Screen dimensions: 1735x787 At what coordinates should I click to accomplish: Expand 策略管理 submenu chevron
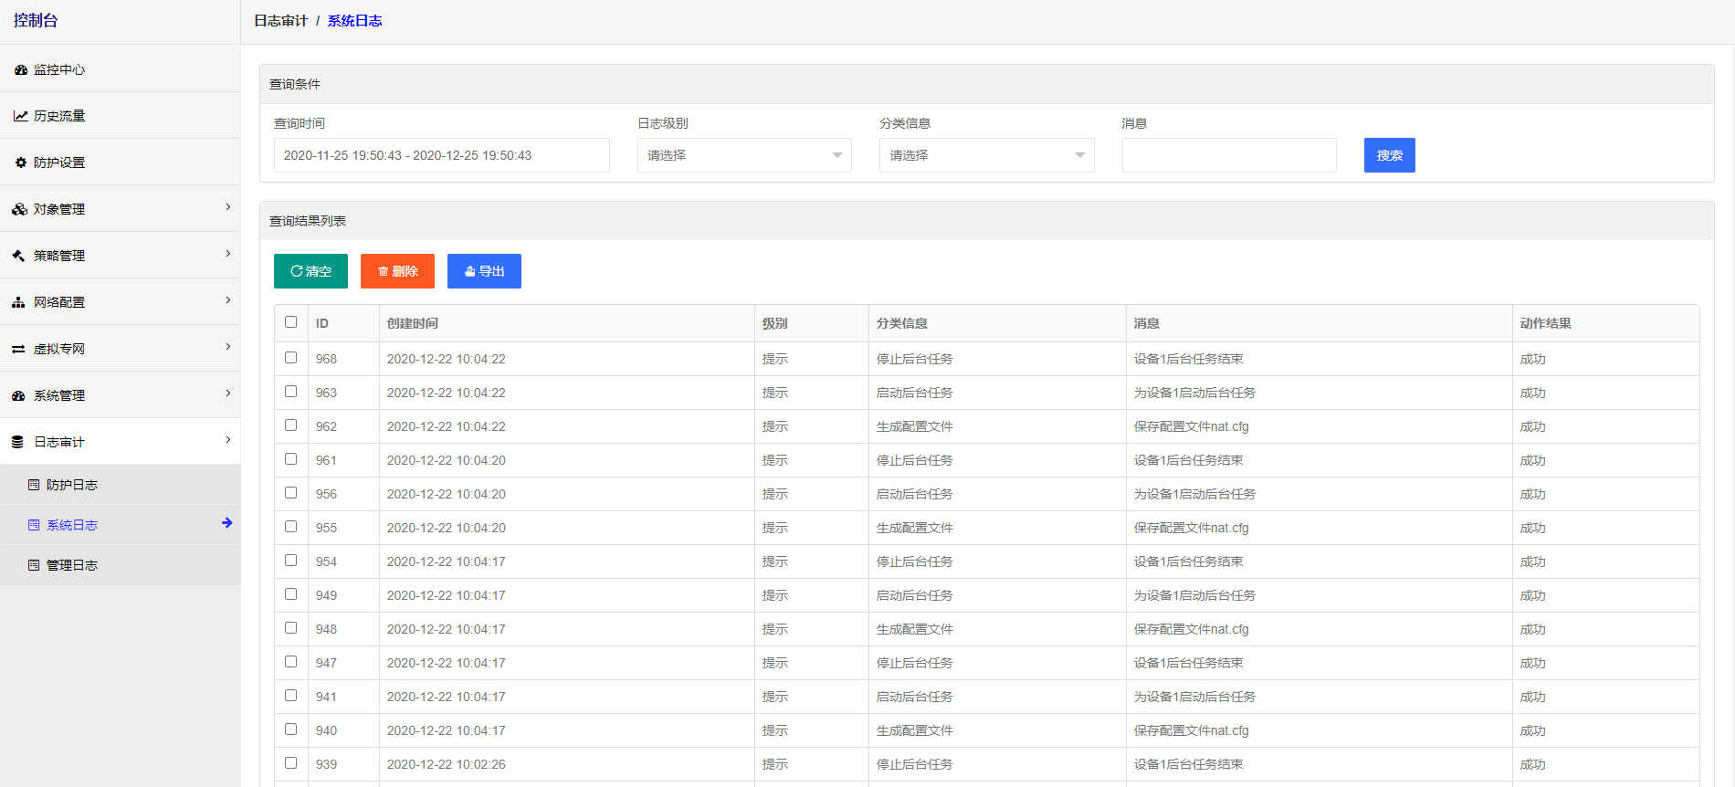click(228, 254)
